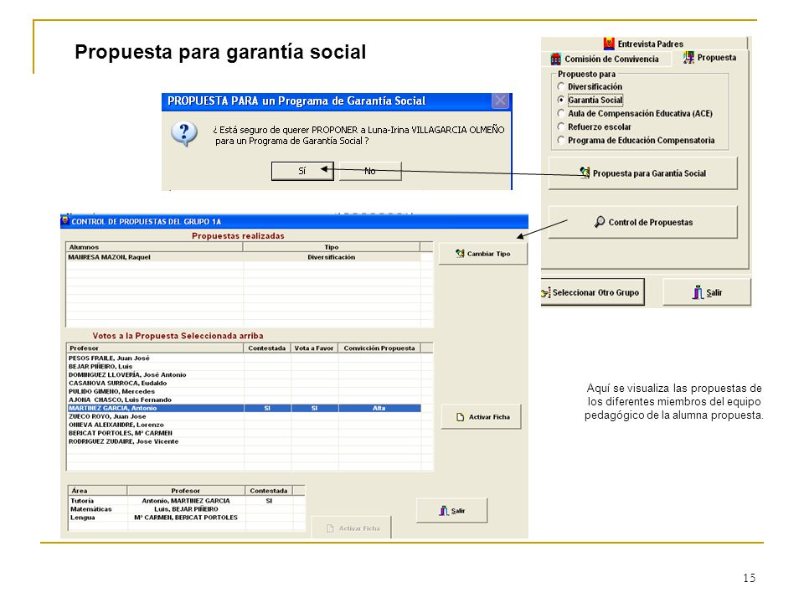The image size is (804, 603).
Task: Switch to Comisión de Convivencia tab
Action: coord(605,59)
